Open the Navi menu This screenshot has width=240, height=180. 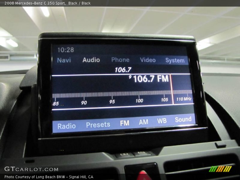point(64,60)
